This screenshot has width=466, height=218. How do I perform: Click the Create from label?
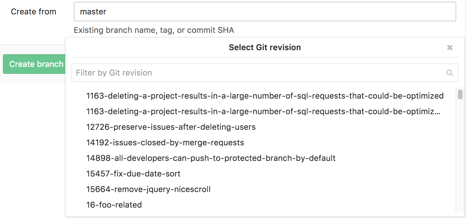pos(33,12)
